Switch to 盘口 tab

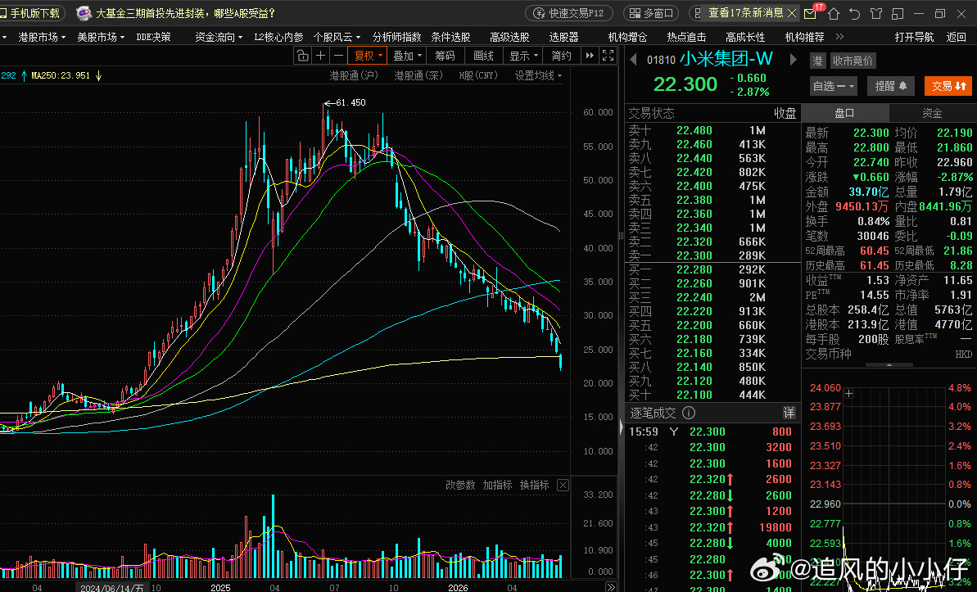844,113
